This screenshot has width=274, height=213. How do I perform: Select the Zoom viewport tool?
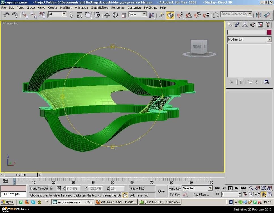(251, 188)
